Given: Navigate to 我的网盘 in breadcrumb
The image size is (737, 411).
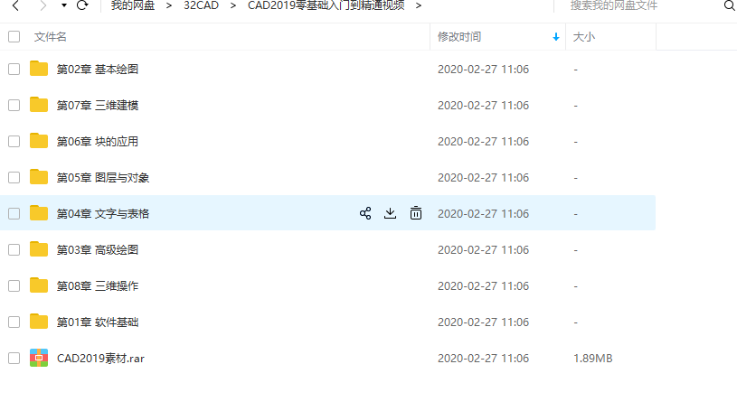Looking at the screenshot, I should coord(133,5).
